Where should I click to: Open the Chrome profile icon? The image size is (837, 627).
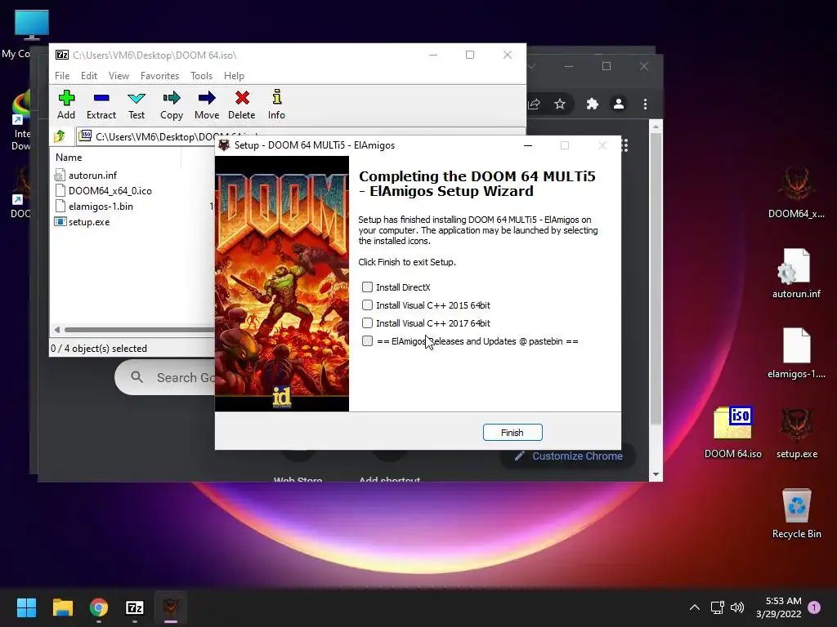point(619,104)
